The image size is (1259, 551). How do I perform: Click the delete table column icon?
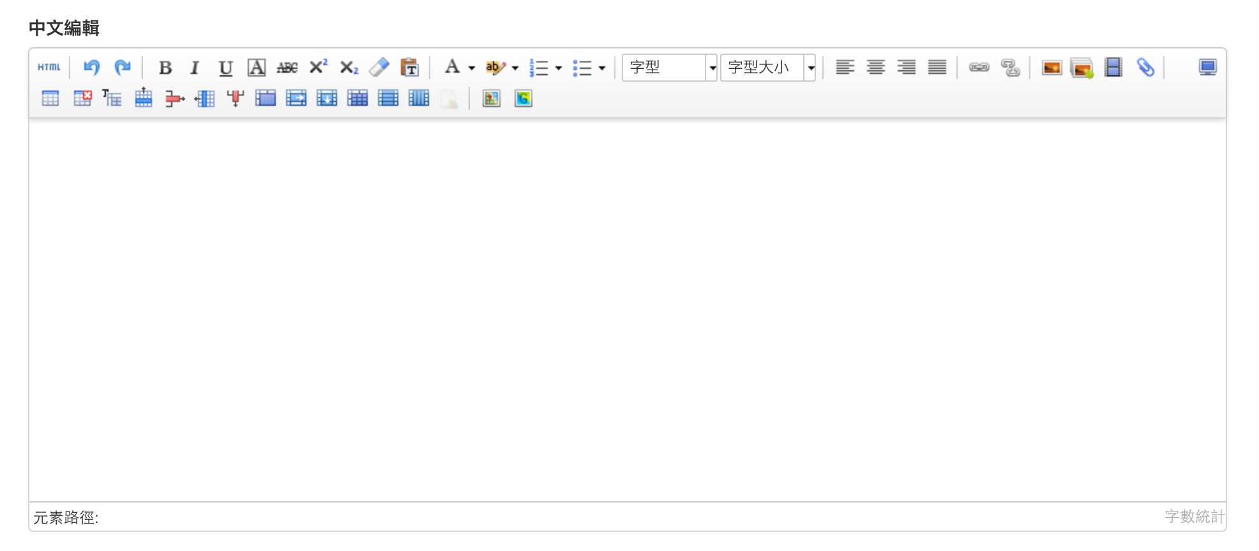tap(236, 98)
